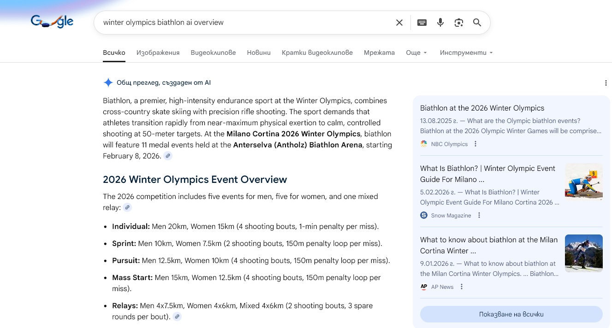Image resolution: width=612 pixels, height=328 pixels.
Task: Open Biathlon at the 2026 Winter Olympics link
Action: (482, 108)
